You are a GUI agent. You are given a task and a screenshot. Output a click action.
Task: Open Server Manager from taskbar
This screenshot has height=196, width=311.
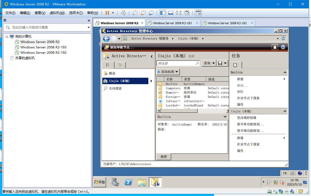coord(115,182)
